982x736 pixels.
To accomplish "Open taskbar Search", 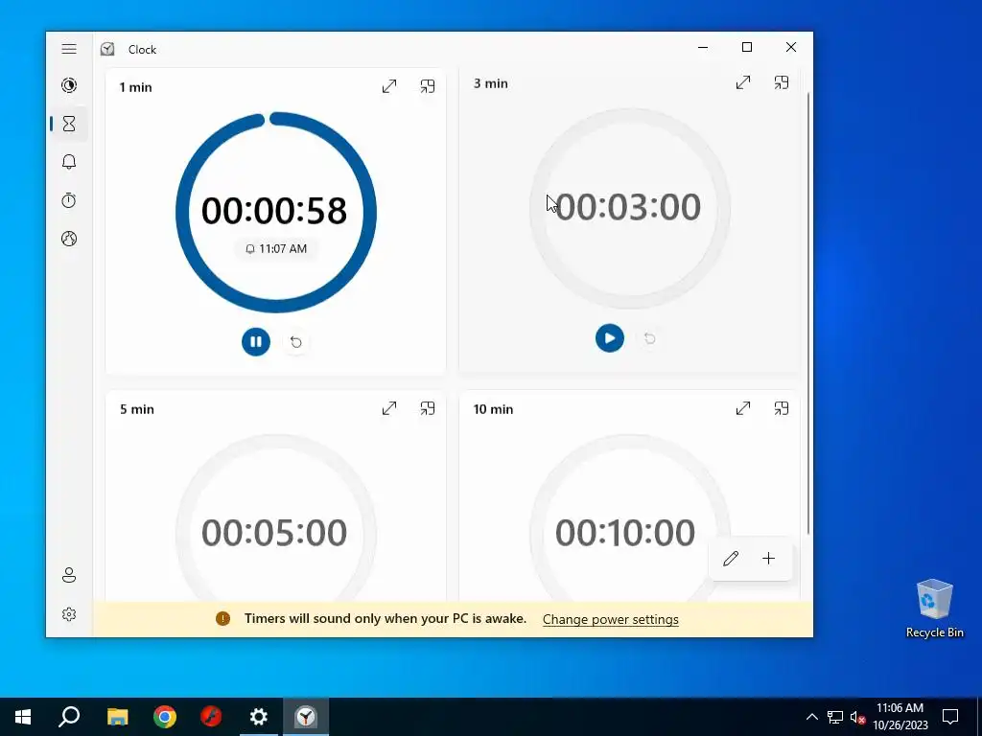I will (69, 717).
